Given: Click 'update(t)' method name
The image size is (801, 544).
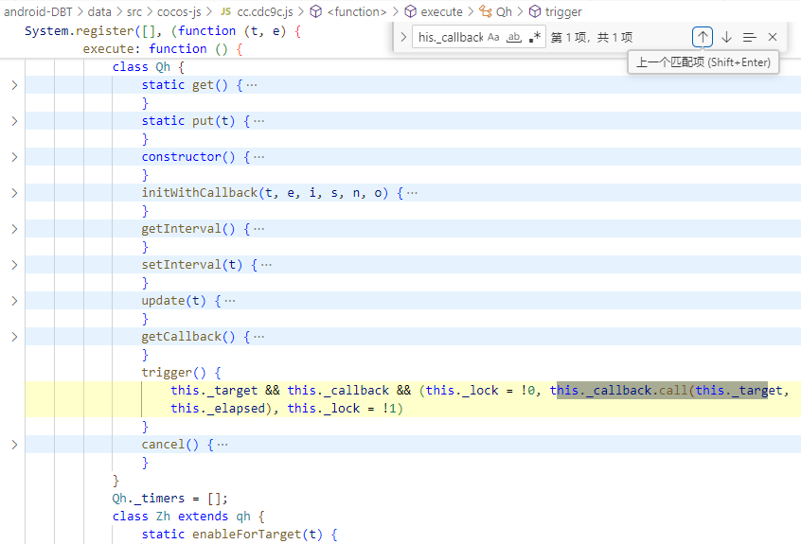Looking at the screenshot, I should [x=173, y=301].
